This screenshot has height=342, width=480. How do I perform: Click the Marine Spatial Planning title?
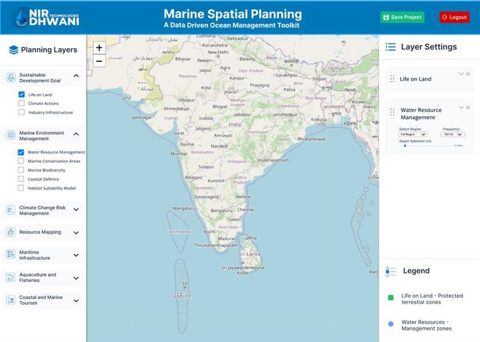click(x=233, y=14)
